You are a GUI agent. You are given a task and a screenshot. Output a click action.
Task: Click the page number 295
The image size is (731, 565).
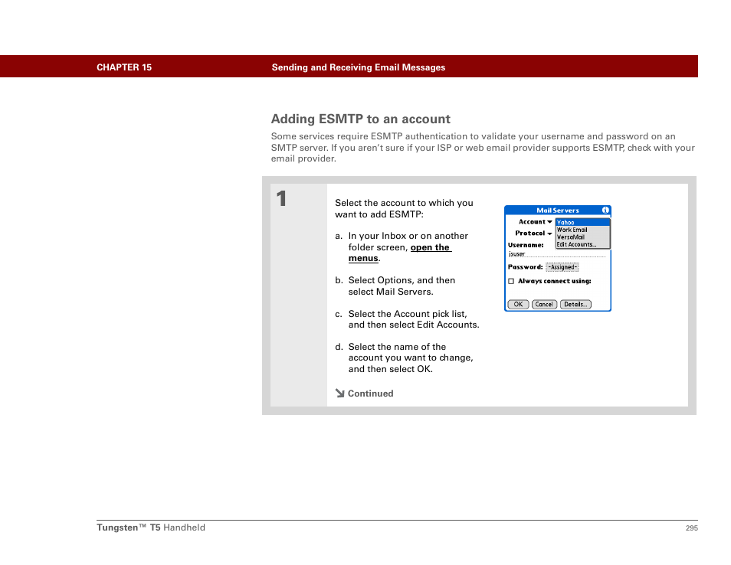(x=691, y=527)
